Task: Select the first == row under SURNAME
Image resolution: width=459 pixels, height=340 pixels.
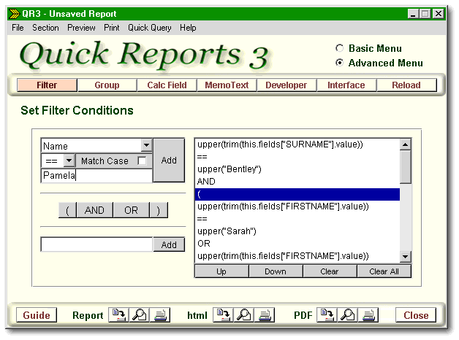Action: pyautogui.click(x=297, y=157)
